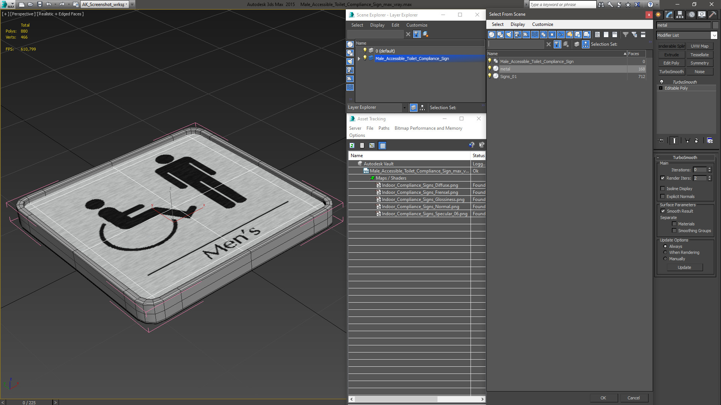Toggle Display Cameras filter in Select From Scene
Viewport: 721px width, 405px height.
pos(517,34)
